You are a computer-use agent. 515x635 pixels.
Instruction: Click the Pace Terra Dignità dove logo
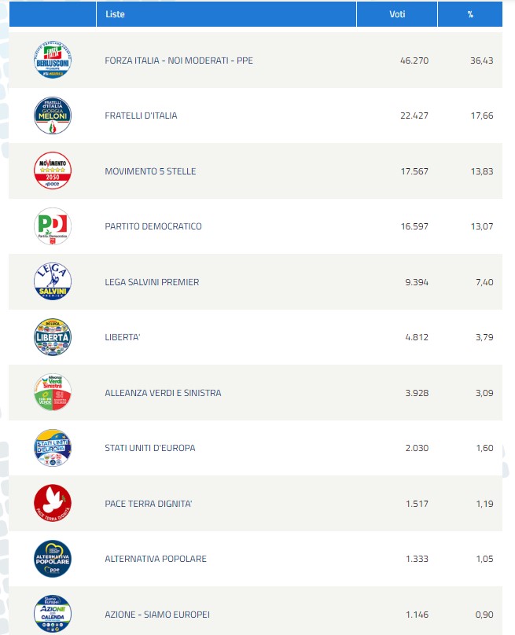coord(53,504)
